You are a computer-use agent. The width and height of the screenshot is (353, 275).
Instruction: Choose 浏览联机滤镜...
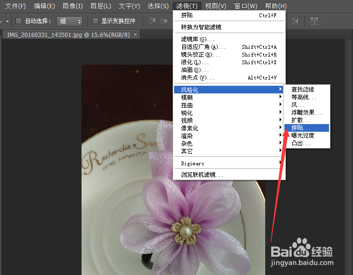point(229,175)
